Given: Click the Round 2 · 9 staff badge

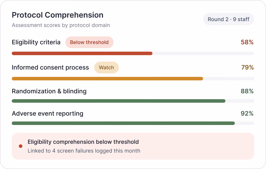Looking at the screenshot, I should 229,19.
